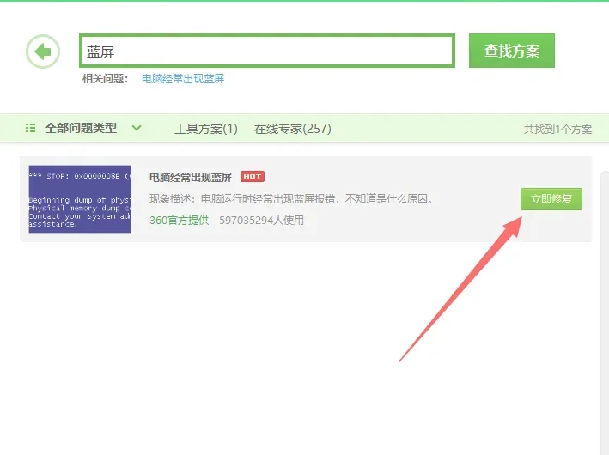Click the 共找到1个方案 result count text
Viewport: 609px width, 455px height.
tap(557, 130)
